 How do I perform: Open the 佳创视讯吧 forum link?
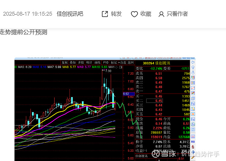[x=70, y=14]
